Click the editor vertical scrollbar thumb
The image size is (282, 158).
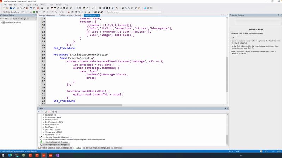227,74
